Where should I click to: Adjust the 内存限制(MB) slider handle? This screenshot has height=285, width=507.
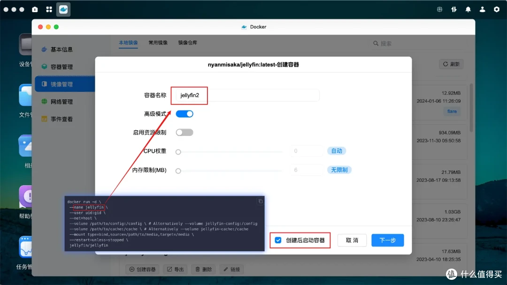178,171
